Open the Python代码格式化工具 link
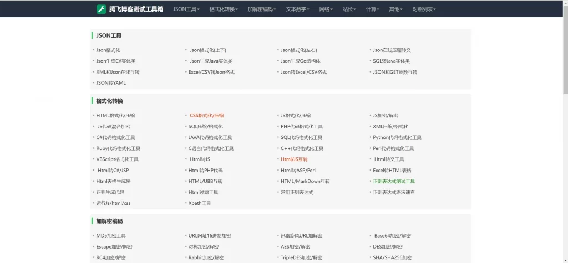This screenshot has height=263, width=568. [x=397, y=137]
